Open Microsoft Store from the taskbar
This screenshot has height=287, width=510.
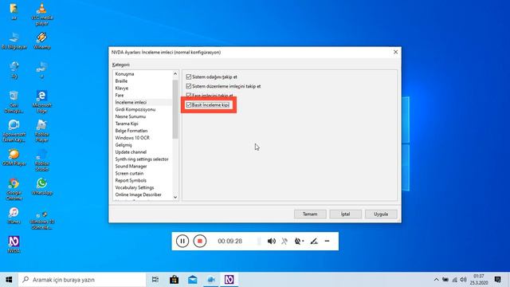click(174, 280)
